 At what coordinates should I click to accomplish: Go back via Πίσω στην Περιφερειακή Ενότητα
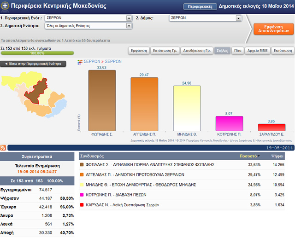[33, 64]
